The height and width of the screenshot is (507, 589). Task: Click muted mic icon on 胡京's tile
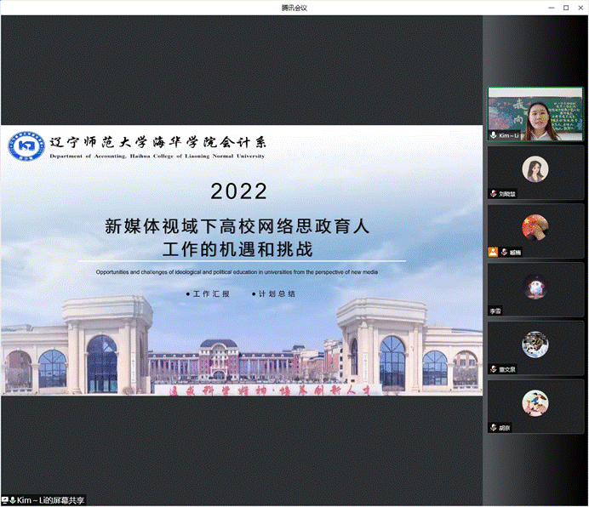(493, 427)
